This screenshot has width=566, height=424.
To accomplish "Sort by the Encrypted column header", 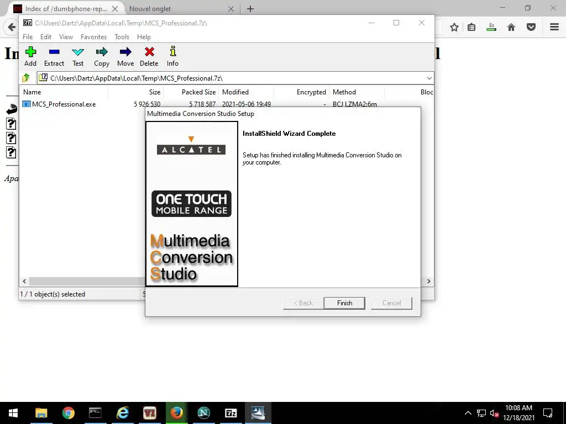I will (301, 92).
